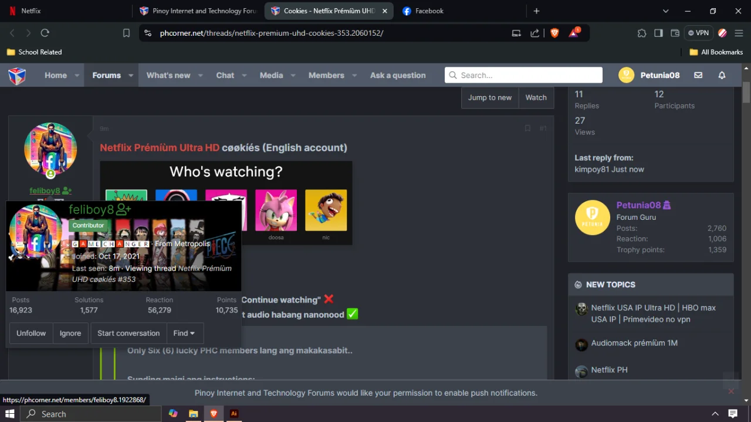
Task: Click Petunia08 yellow avatar in sidebar
Action: (x=592, y=217)
